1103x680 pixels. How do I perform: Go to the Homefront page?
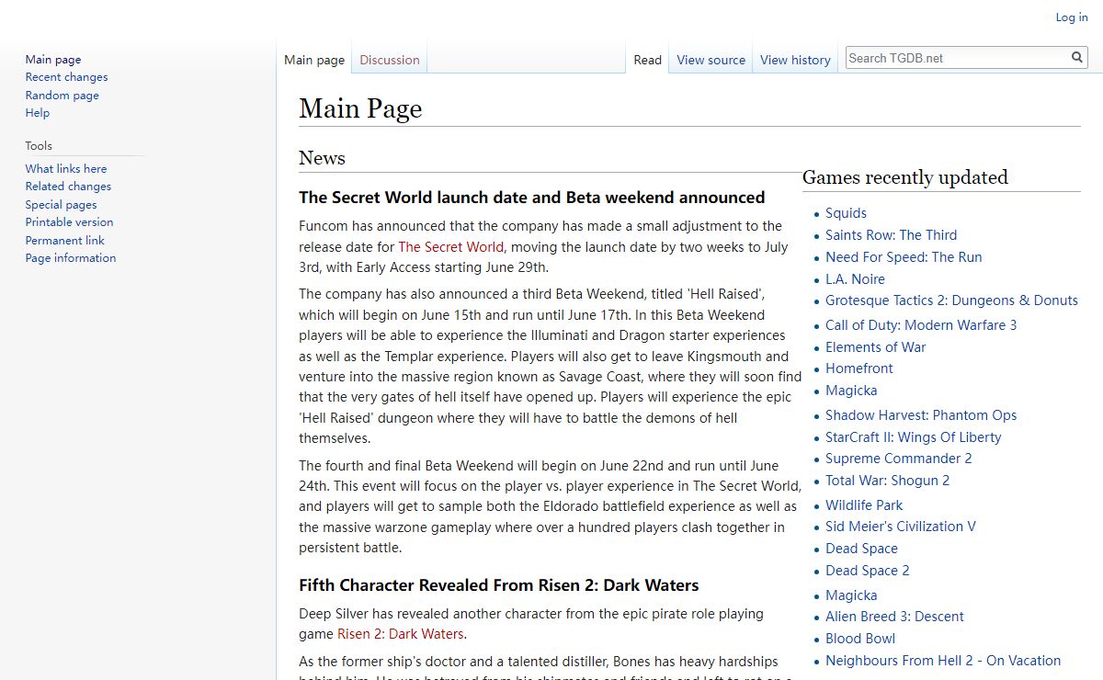point(859,368)
